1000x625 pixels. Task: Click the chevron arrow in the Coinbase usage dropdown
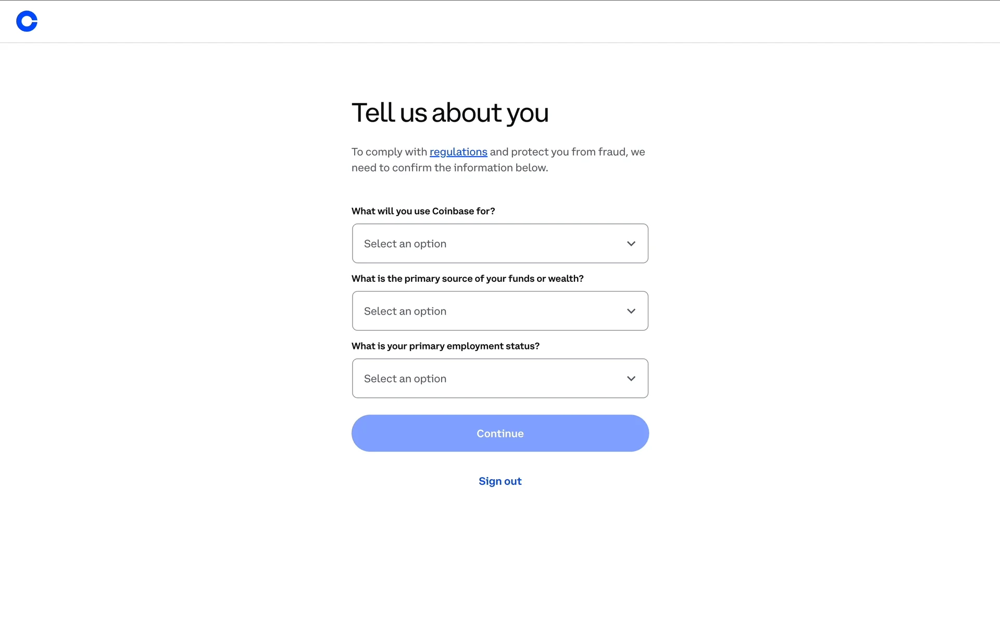pyautogui.click(x=631, y=244)
